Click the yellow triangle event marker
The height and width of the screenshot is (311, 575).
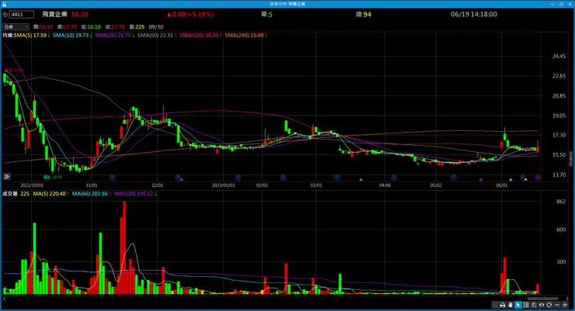point(525,179)
